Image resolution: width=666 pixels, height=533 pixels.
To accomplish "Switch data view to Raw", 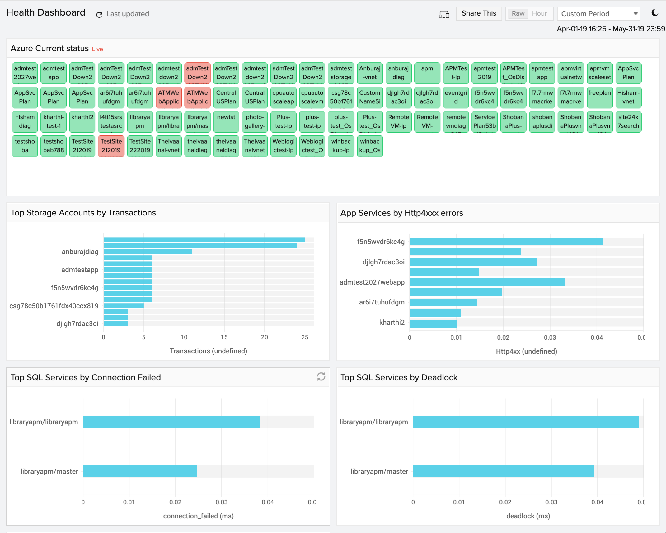I will click(518, 13).
